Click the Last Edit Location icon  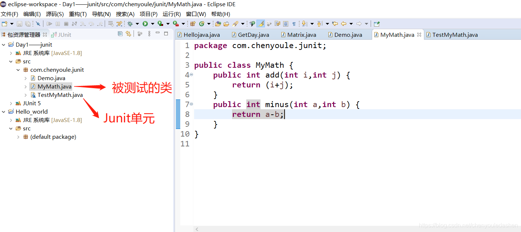click(x=335, y=24)
